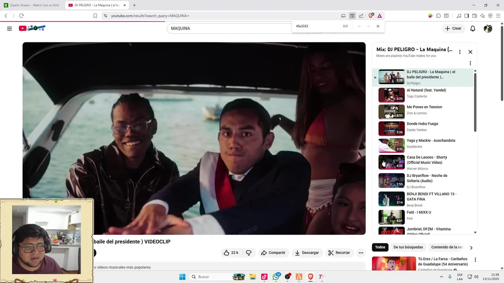Show hidden system tray icons
The width and height of the screenshot is (504, 283).
pyautogui.click(x=441, y=277)
